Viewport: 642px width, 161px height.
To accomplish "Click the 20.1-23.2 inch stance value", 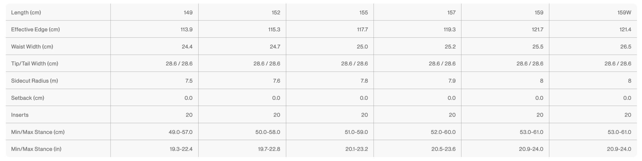I will point(356,149).
